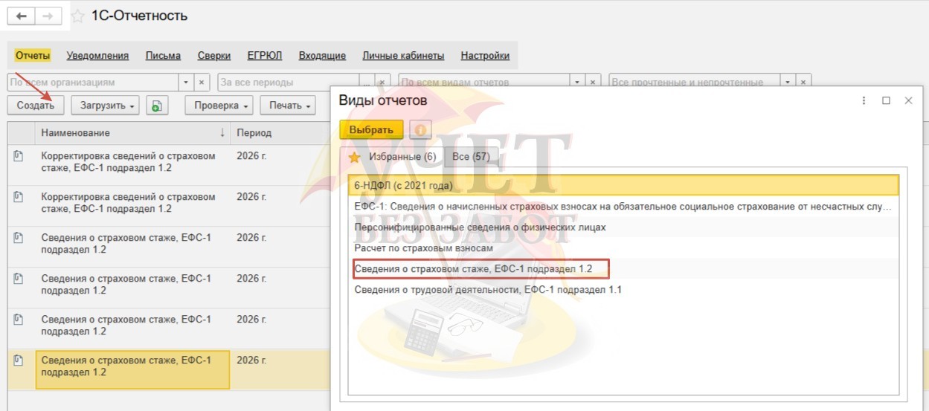Open the ЕГРЮЛ tab

pos(265,56)
